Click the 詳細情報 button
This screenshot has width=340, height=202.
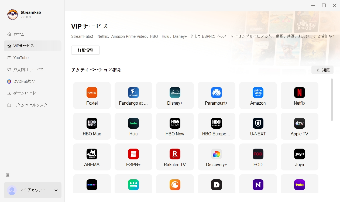point(85,50)
